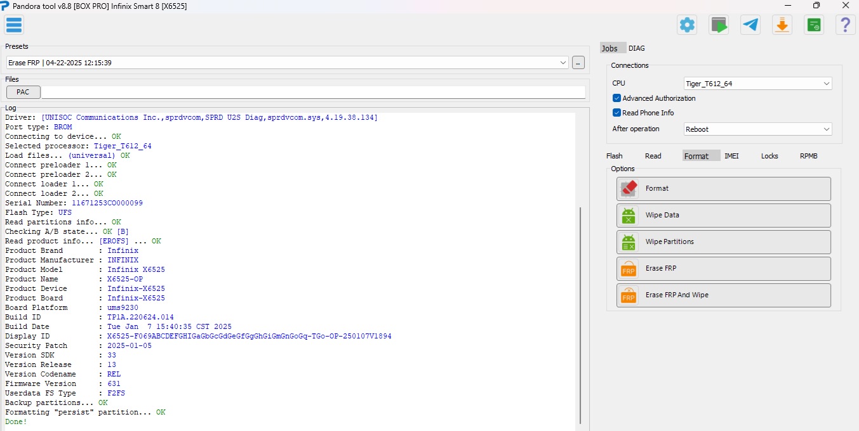
Task: Click the PAC file path input field
Action: click(x=313, y=93)
